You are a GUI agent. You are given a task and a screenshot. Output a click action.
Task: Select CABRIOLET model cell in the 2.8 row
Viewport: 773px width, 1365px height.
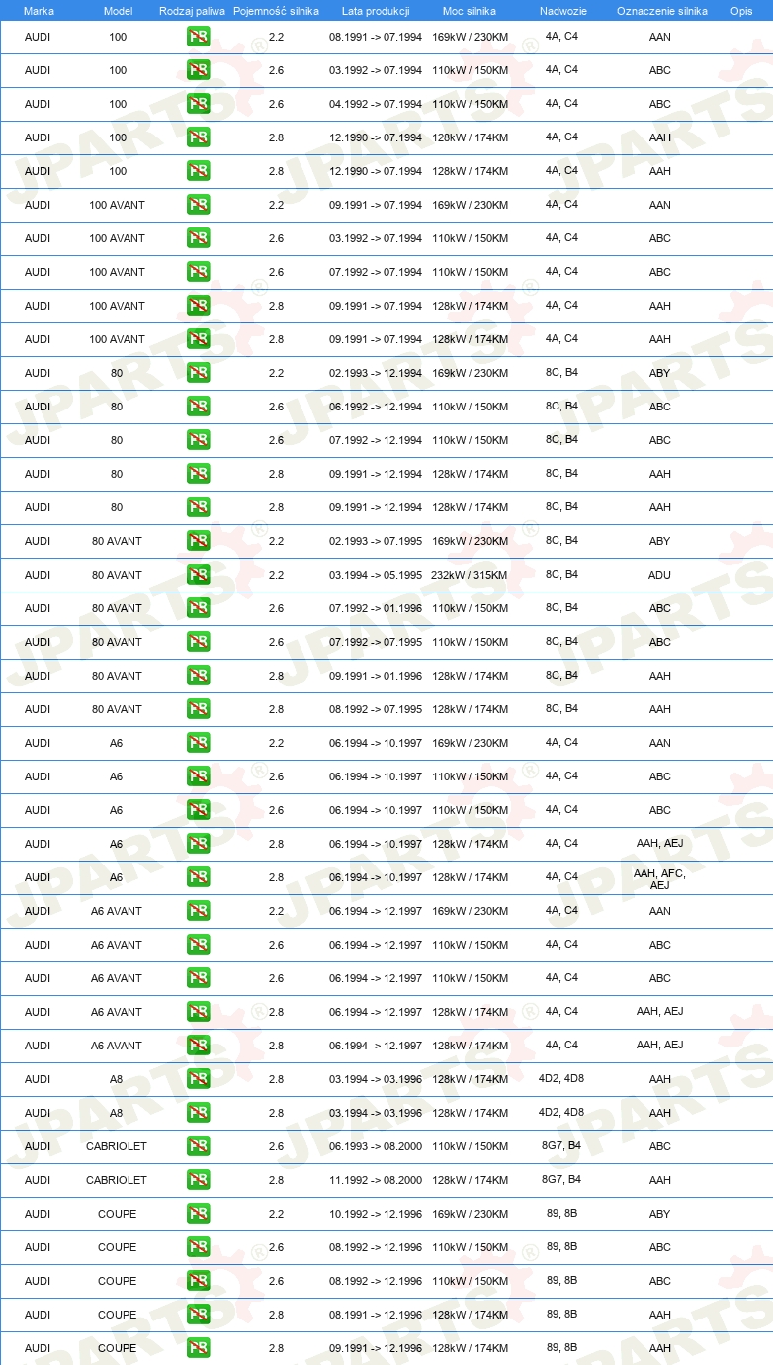pyautogui.click(x=117, y=1181)
